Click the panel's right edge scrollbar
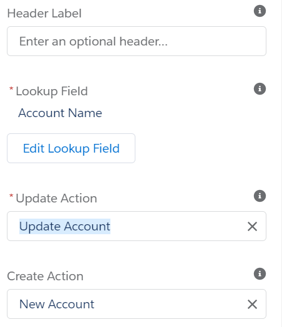The height and width of the screenshot is (327, 282). click(x=280, y=163)
